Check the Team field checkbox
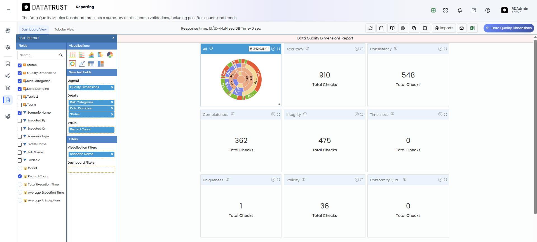 coord(20,105)
